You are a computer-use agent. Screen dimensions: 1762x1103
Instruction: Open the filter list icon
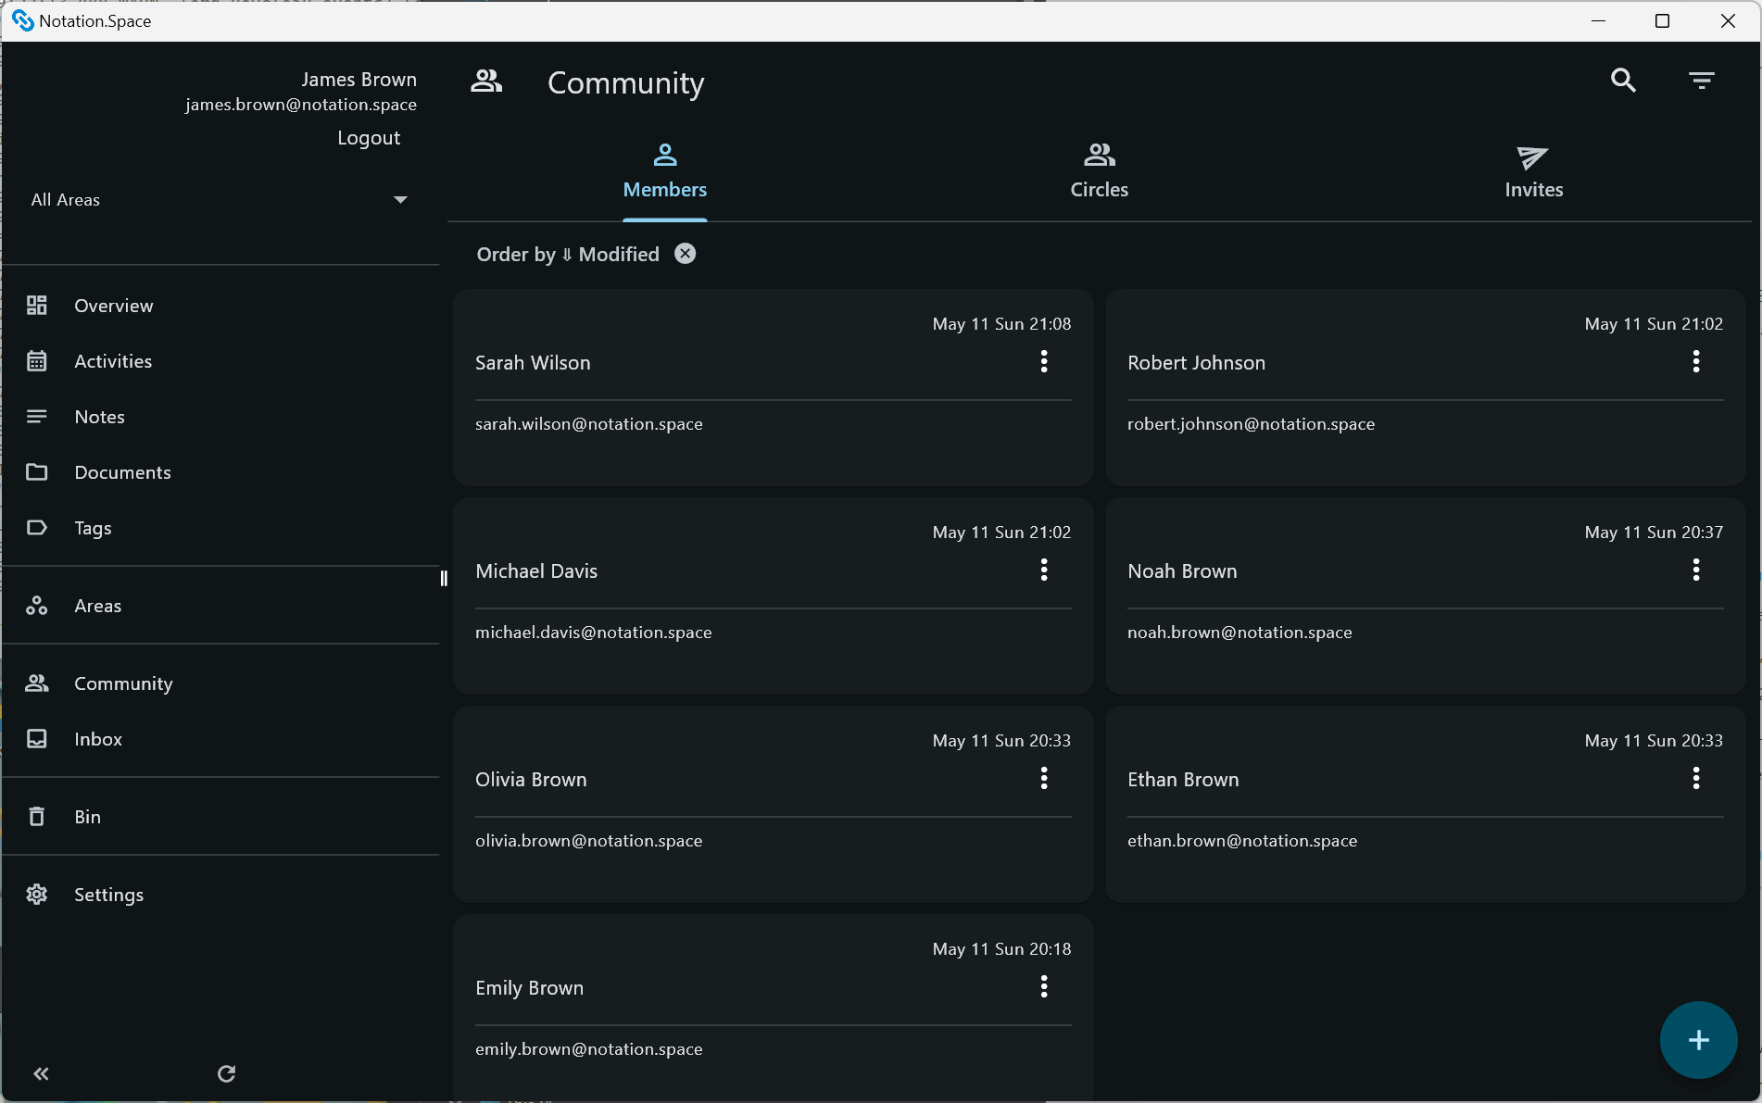(x=1701, y=81)
